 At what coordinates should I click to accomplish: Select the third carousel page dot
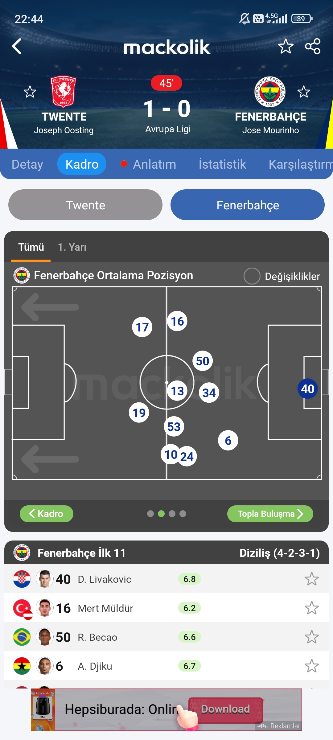pos(172,514)
